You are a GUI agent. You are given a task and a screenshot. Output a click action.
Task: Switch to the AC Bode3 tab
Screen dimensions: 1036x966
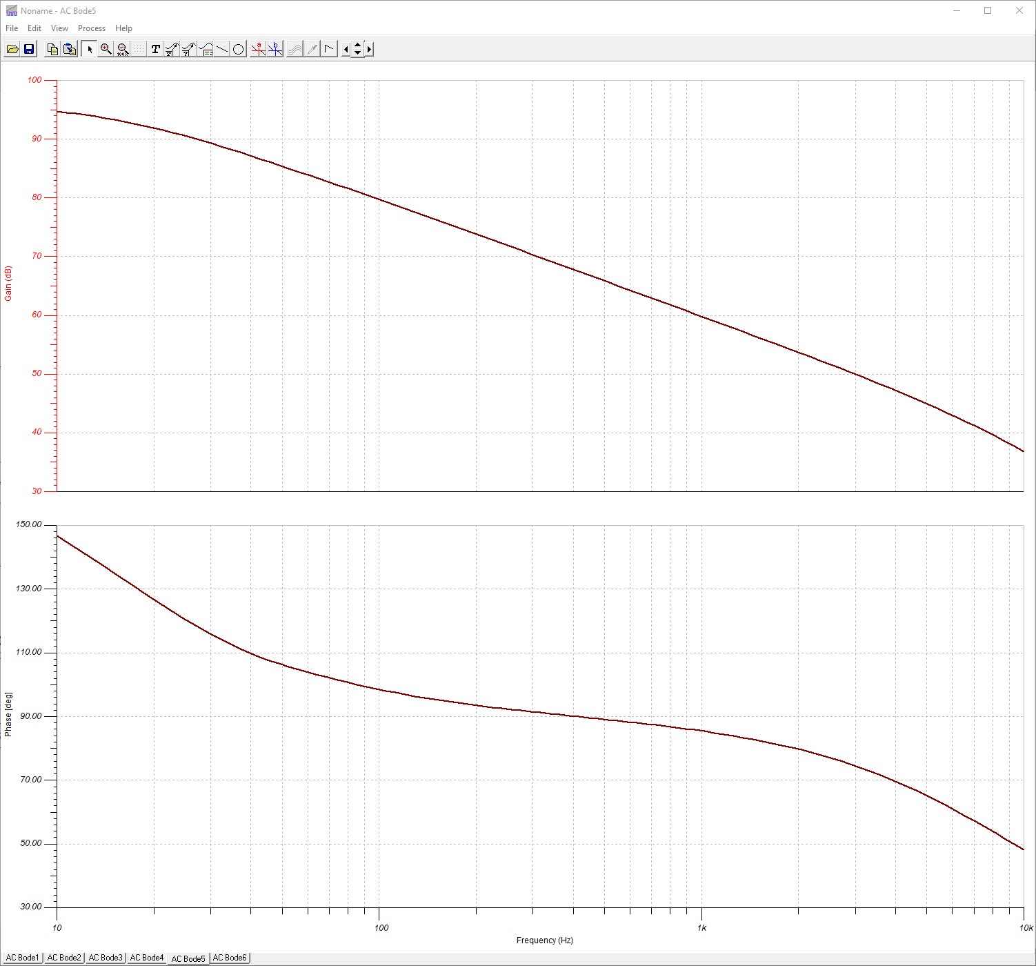(106, 958)
